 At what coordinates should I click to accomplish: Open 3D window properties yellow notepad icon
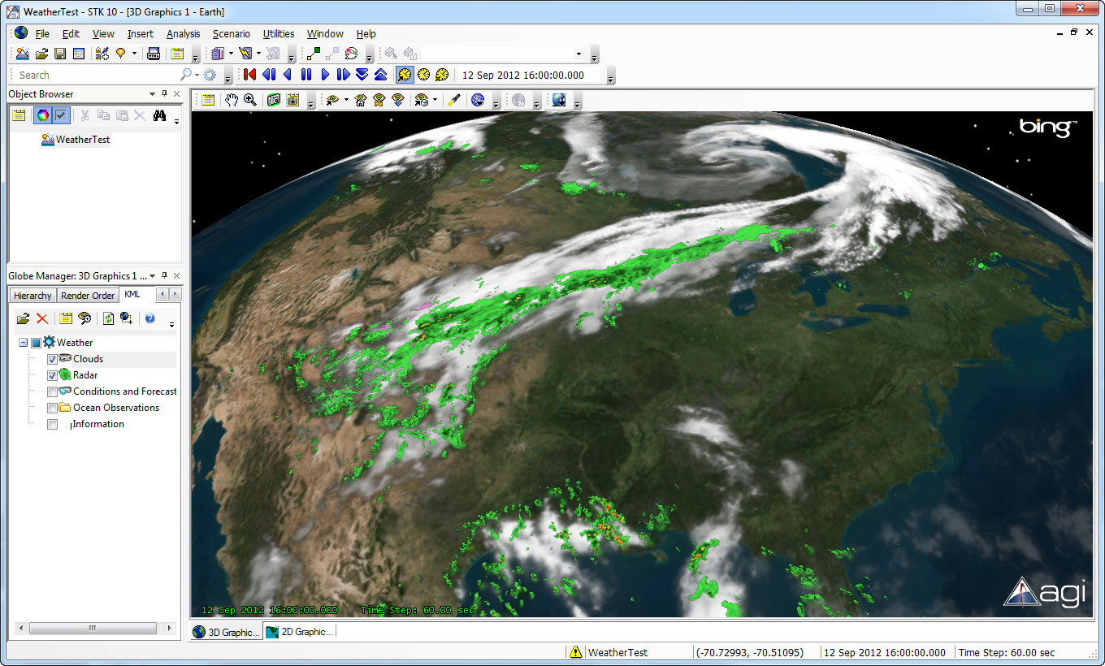(209, 100)
